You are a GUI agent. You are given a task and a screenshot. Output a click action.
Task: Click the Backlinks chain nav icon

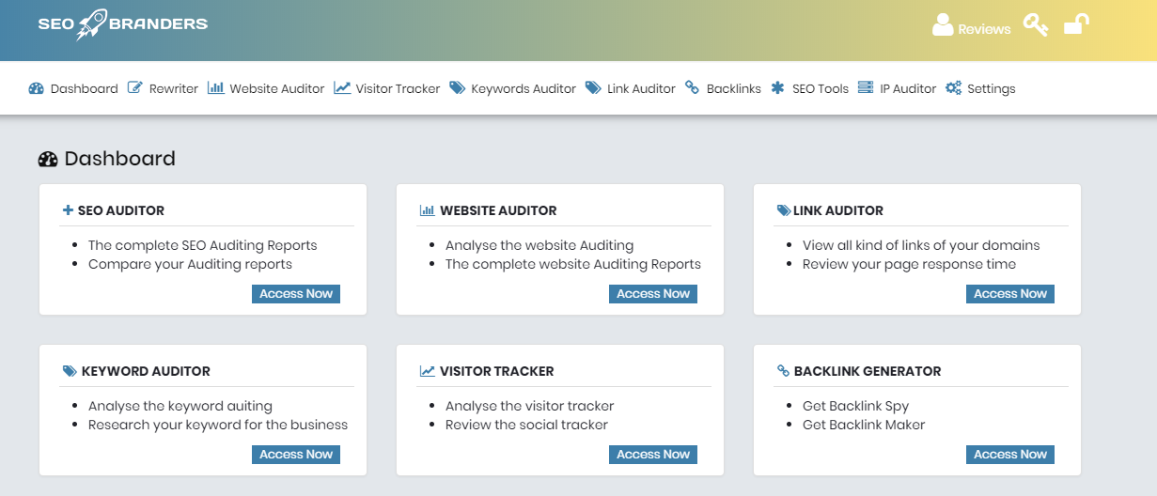point(692,88)
